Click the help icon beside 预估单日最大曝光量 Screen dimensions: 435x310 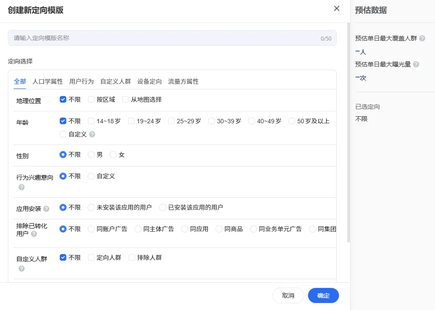click(x=416, y=64)
